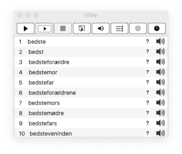Viewport: 182px width, 154px height.
Task: Play audio for bedsteforældre
Action: coord(160,62)
